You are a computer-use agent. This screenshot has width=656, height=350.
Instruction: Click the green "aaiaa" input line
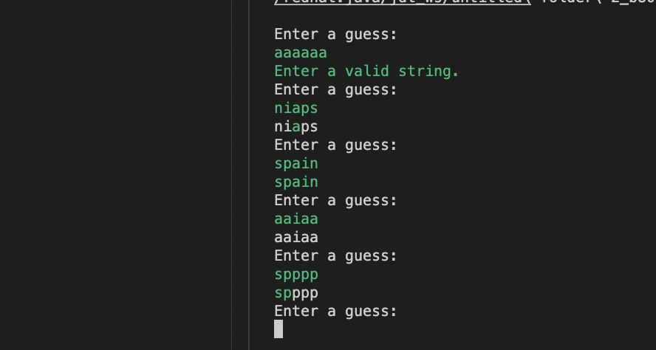(295, 219)
